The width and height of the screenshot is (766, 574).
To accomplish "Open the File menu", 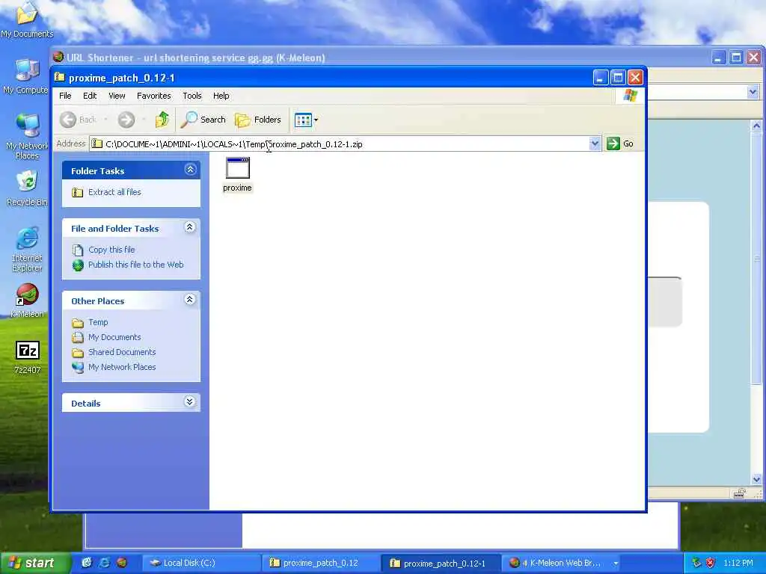I will [x=65, y=96].
